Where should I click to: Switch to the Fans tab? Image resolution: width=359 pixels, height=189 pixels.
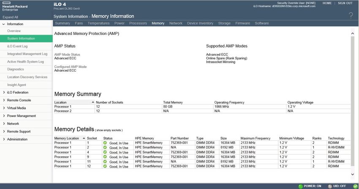[79, 23]
